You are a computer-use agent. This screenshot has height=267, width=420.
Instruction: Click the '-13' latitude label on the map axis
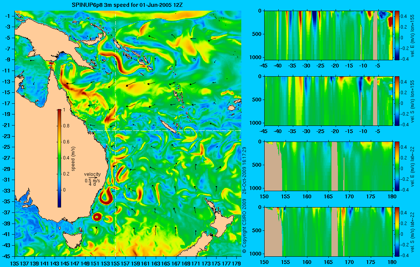coord(7,82)
